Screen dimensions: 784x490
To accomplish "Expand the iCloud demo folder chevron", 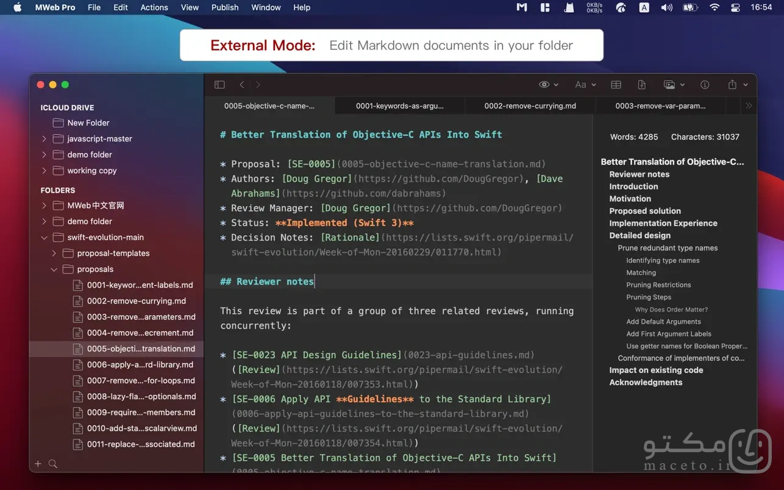I will coord(44,155).
